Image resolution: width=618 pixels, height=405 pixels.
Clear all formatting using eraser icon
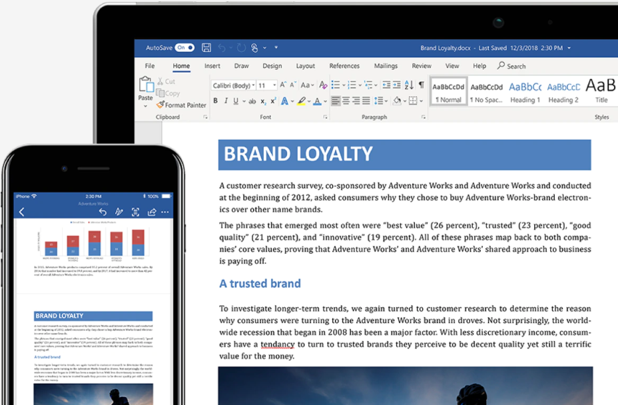(323, 85)
